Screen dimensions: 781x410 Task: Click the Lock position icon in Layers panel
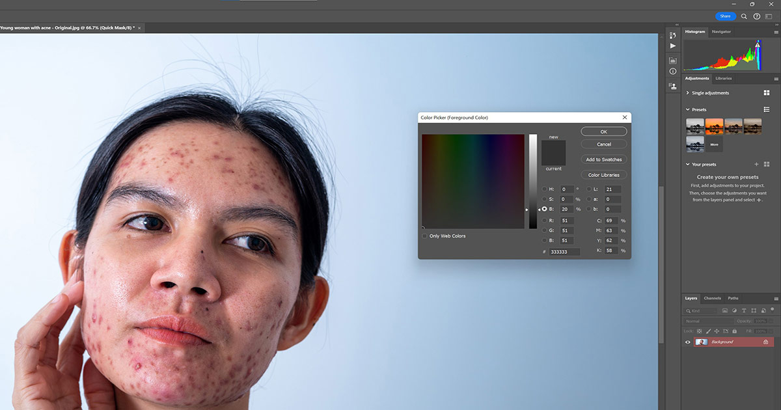point(717,331)
